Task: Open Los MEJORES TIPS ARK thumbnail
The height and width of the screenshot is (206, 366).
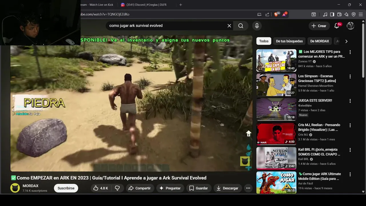Action: tap(276, 60)
